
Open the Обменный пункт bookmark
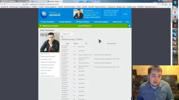coord(150,7)
